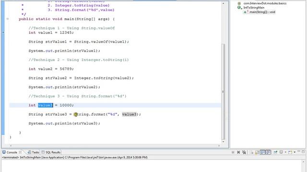Click the Technique 2 comment line
Screen dimensions: 307x172
coord(79,60)
